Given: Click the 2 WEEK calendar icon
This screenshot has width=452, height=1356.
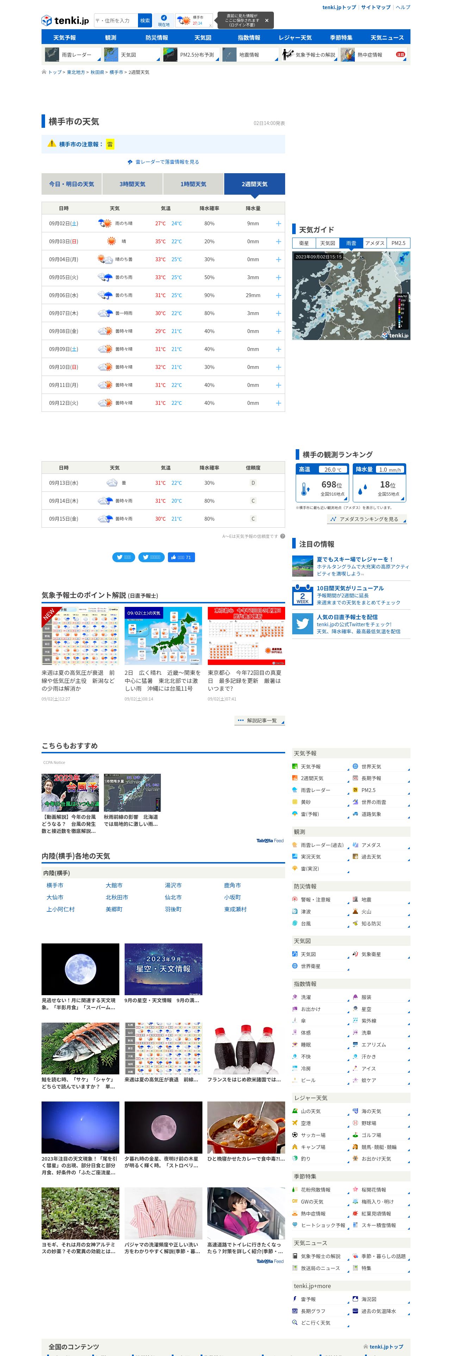Looking at the screenshot, I should tap(302, 595).
